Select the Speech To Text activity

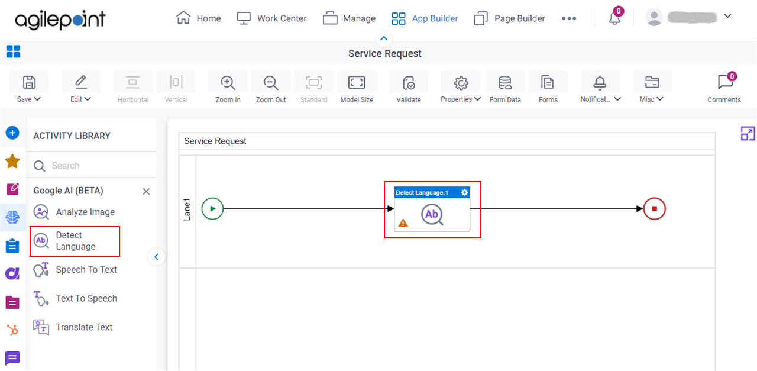pyautogui.click(x=75, y=270)
